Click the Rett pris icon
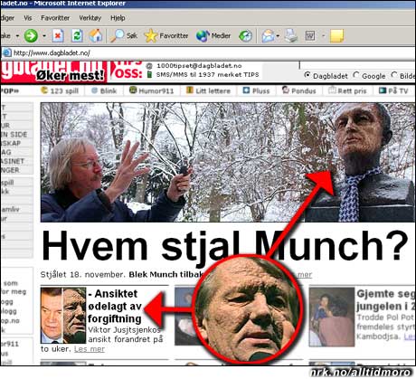Viewport: 416px width, 379px height. click(x=332, y=90)
